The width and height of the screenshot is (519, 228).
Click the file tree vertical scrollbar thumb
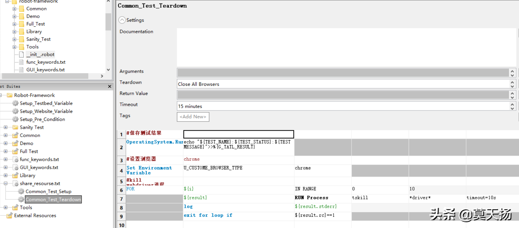pos(108,22)
